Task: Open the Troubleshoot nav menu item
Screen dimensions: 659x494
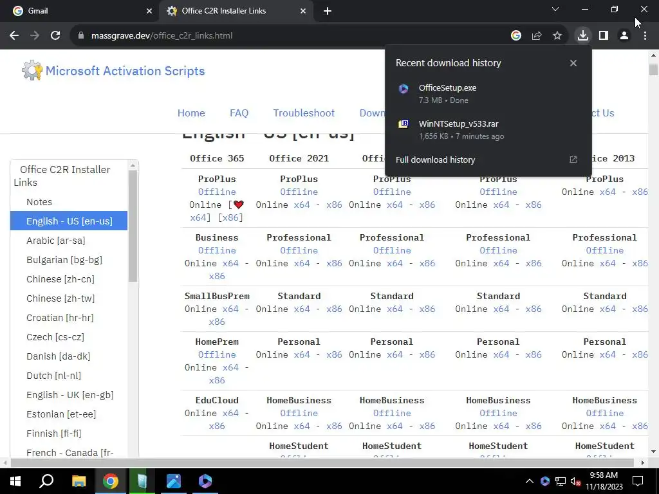Action: tap(304, 113)
